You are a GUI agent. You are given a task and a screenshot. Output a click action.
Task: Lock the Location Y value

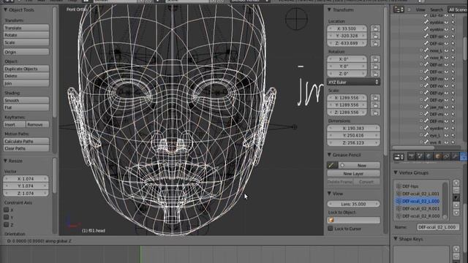point(375,36)
